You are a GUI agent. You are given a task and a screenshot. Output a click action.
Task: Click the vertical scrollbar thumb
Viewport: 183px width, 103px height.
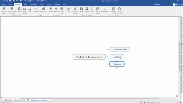(x=179, y=57)
